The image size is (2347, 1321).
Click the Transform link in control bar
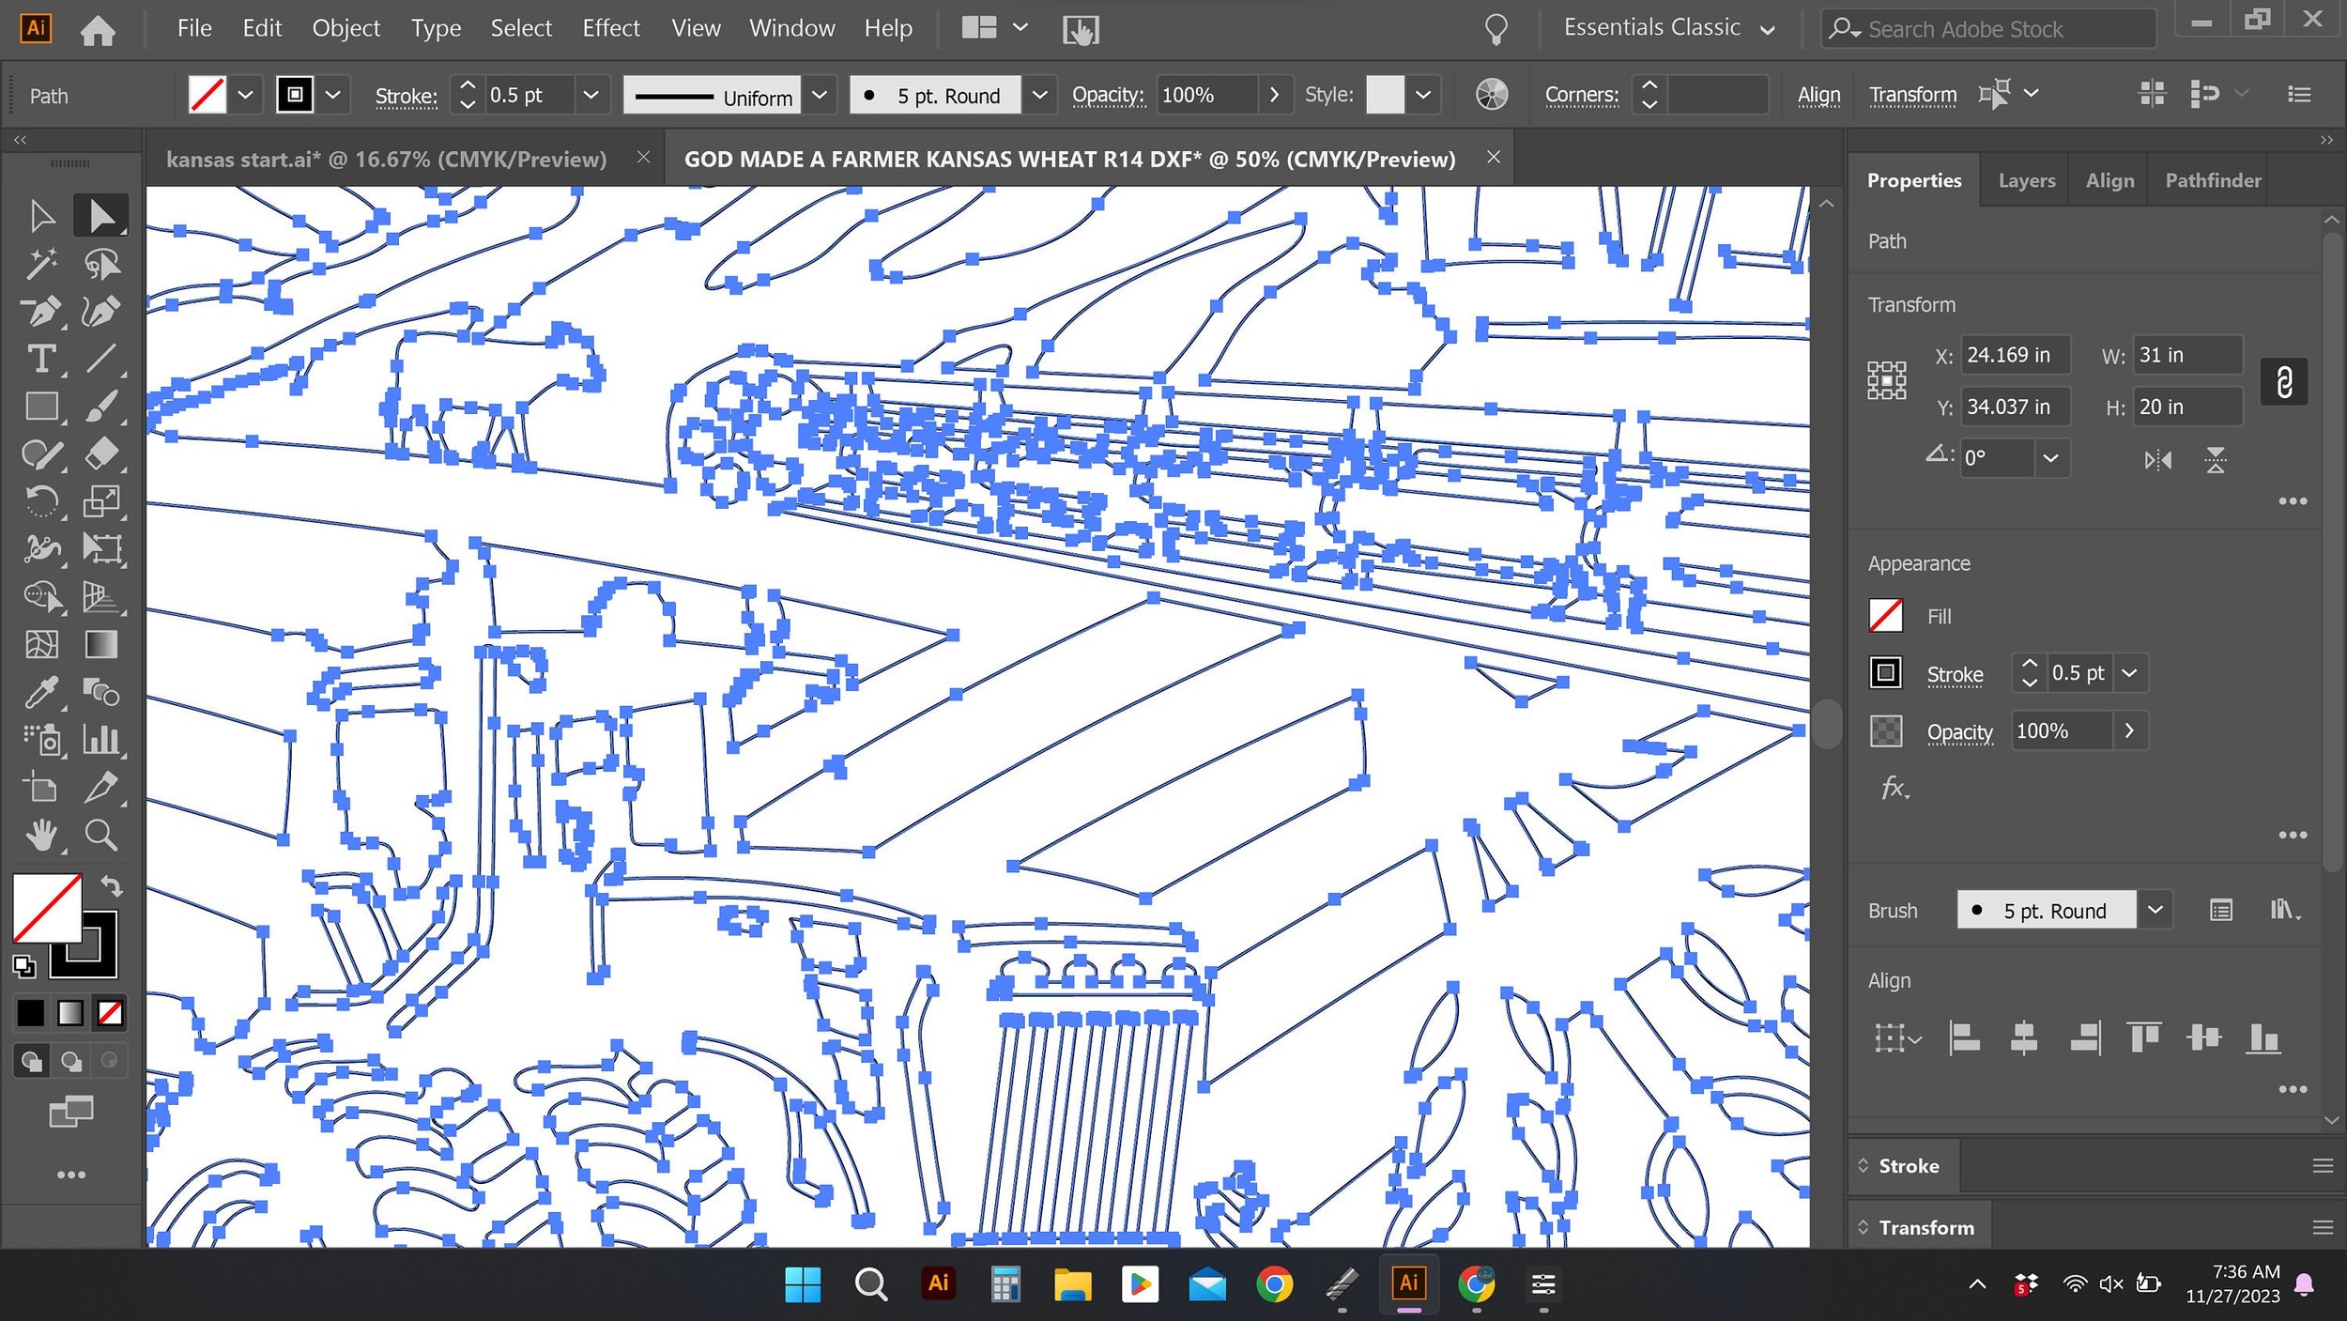click(1912, 95)
